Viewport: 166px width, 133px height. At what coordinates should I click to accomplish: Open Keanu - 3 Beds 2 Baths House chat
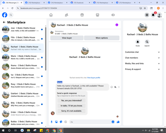coord(22,67)
